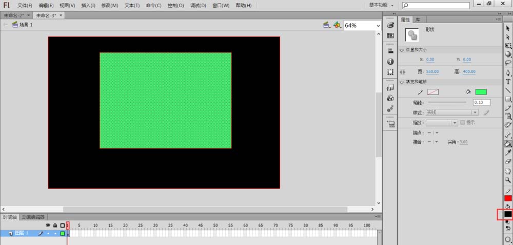The width and height of the screenshot is (513, 245).
Task: Switch to the 库 library tab
Action: pyautogui.click(x=418, y=20)
